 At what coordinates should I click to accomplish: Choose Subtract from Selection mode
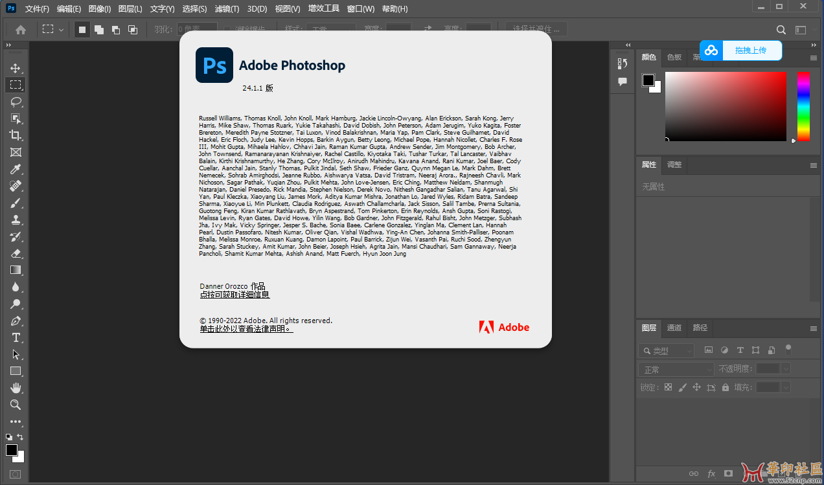[116, 29]
